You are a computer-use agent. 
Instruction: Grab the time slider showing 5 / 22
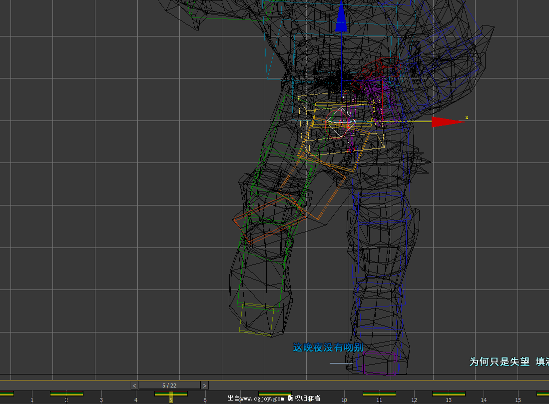pos(169,385)
